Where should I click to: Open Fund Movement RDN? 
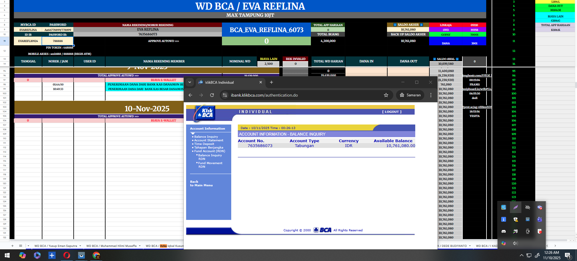point(210,165)
